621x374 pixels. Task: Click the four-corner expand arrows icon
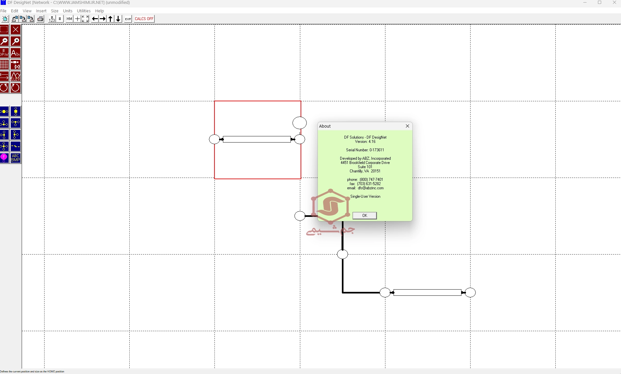[x=85, y=19]
